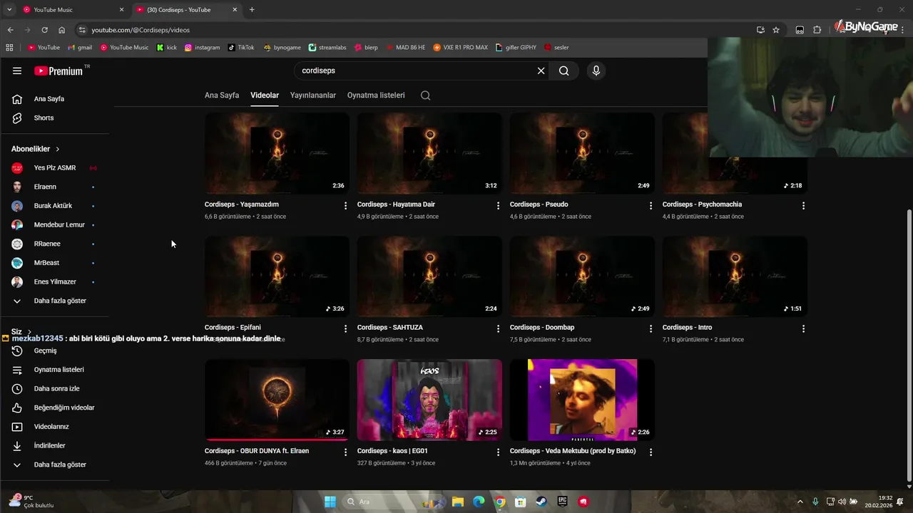Expand Daha fazla göster under subscriptions
Viewport: 913px width, 513px height.
pyautogui.click(x=54, y=301)
